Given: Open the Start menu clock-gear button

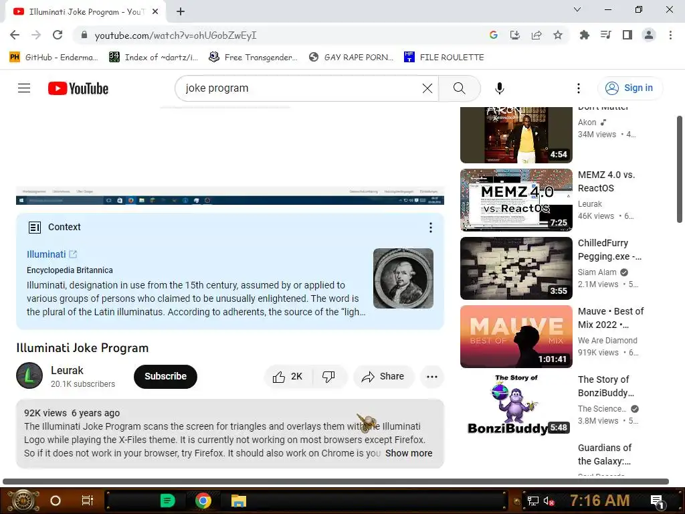Looking at the screenshot, I should 23,501.
